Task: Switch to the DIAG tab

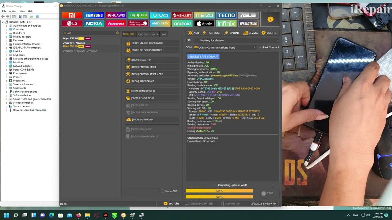Action: [163, 34]
